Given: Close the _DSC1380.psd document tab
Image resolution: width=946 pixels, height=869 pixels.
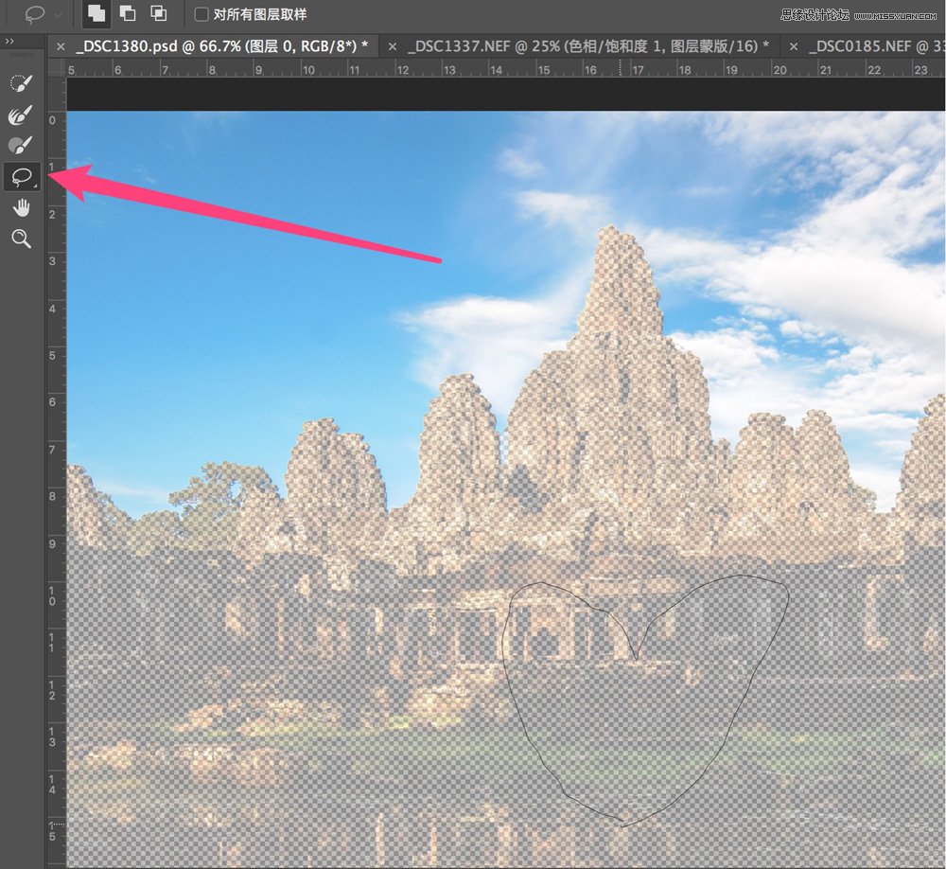Looking at the screenshot, I should [x=61, y=45].
